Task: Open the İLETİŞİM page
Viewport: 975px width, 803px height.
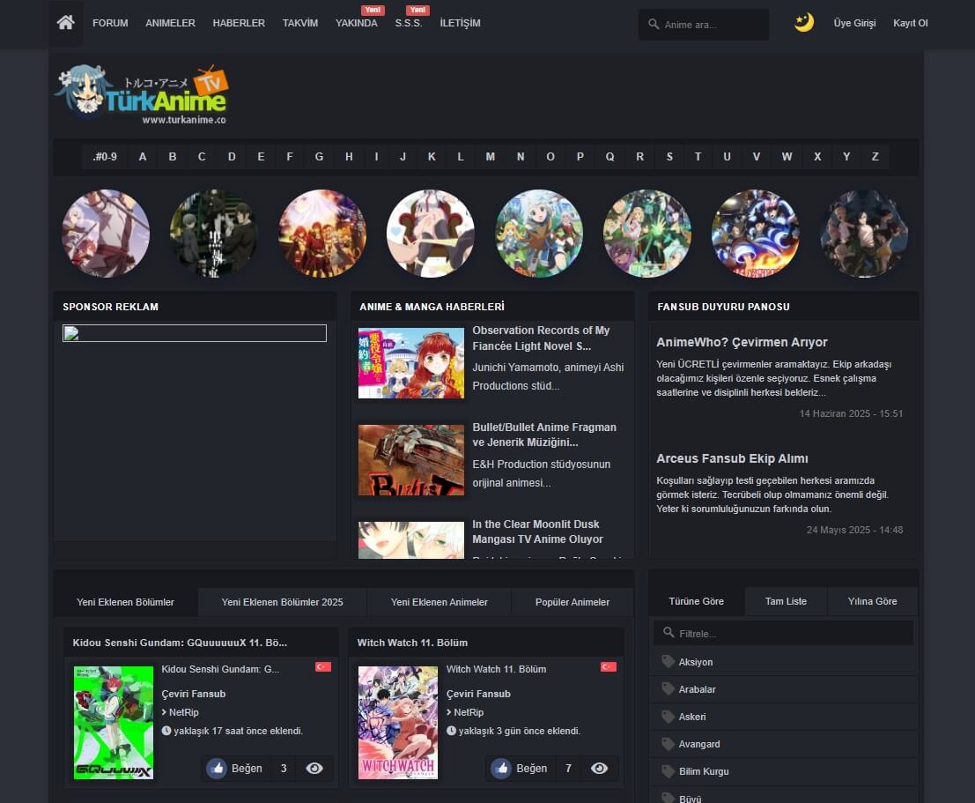Action: [460, 23]
